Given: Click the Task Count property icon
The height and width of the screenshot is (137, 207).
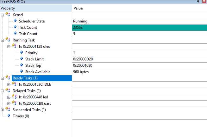Looking at the screenshot, I should 15,33.
